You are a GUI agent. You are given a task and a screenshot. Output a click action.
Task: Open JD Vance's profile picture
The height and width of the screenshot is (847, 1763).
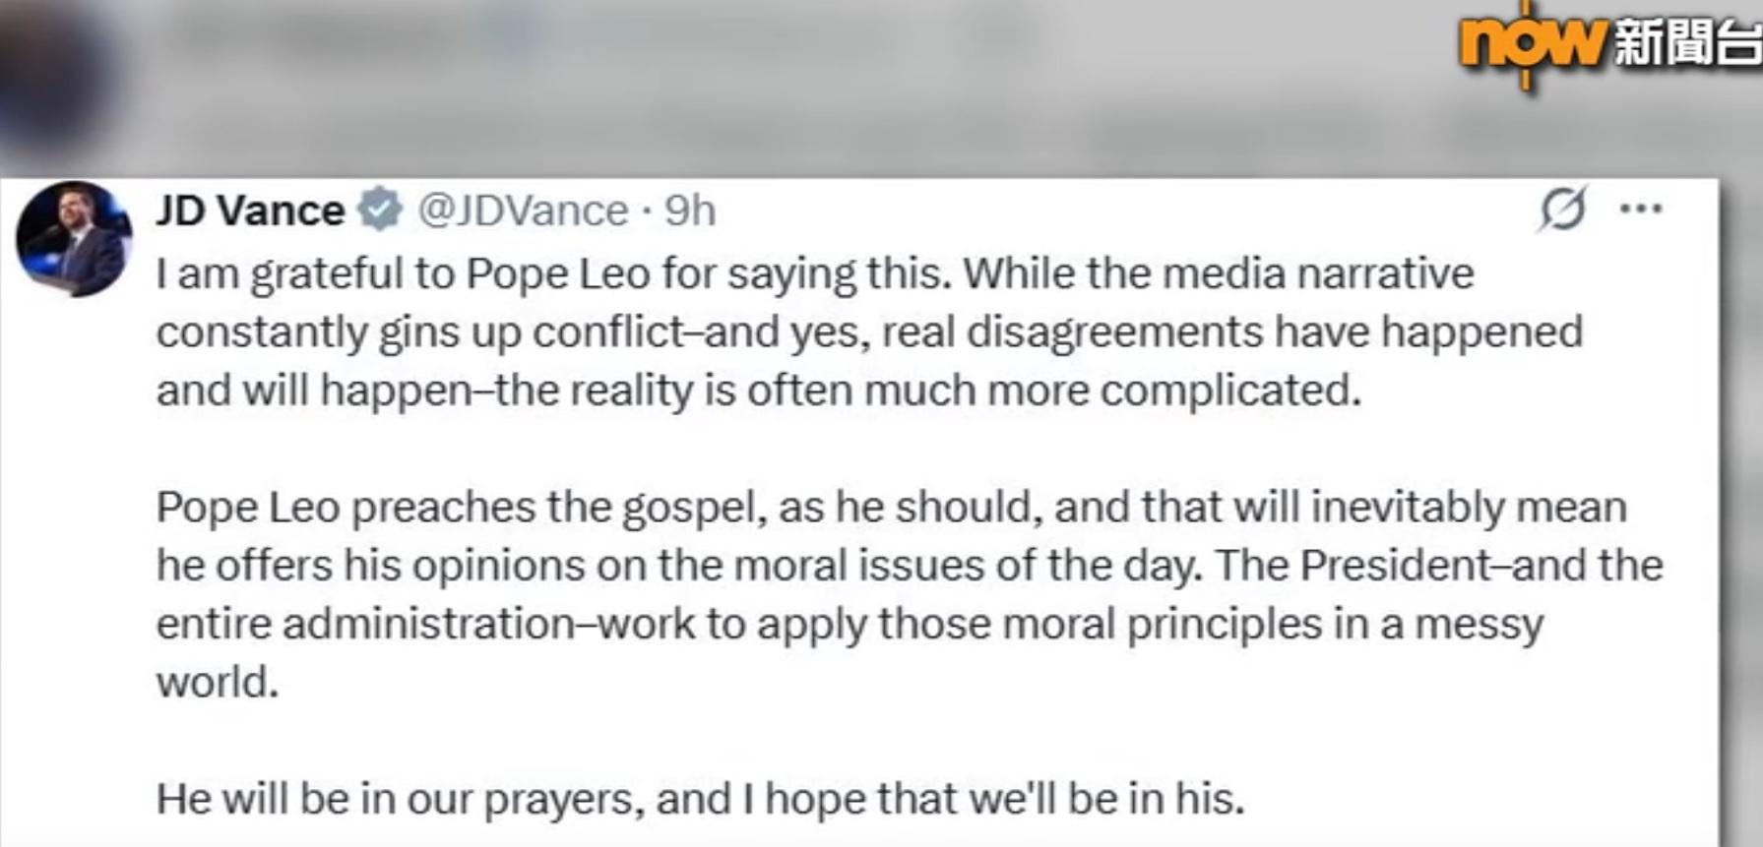point(74,239)
